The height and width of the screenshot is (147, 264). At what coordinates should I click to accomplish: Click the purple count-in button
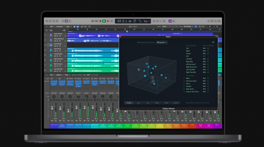[170, 21]
